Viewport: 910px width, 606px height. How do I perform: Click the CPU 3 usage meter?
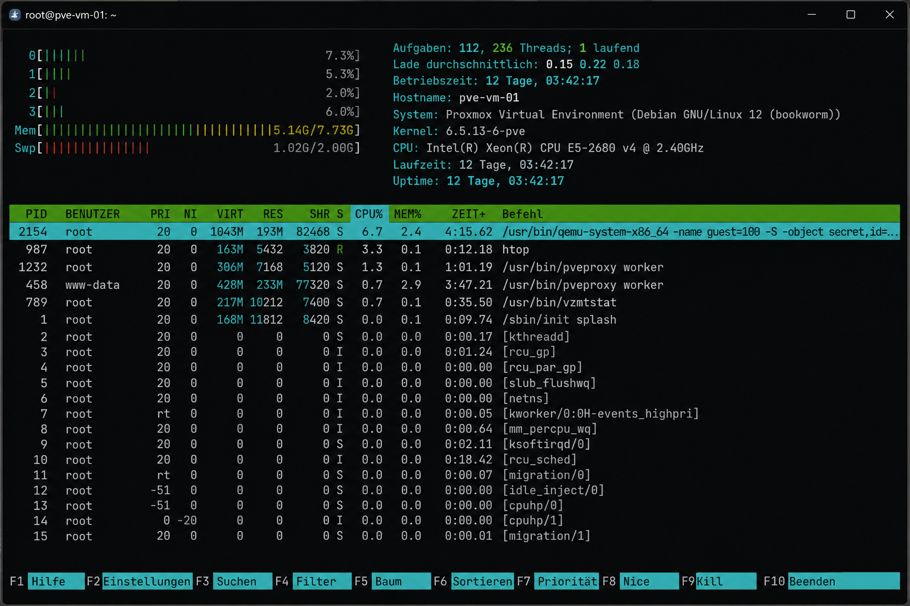coord(194,111)
